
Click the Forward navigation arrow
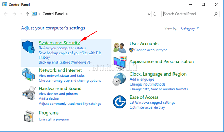[x=14, y=14]
